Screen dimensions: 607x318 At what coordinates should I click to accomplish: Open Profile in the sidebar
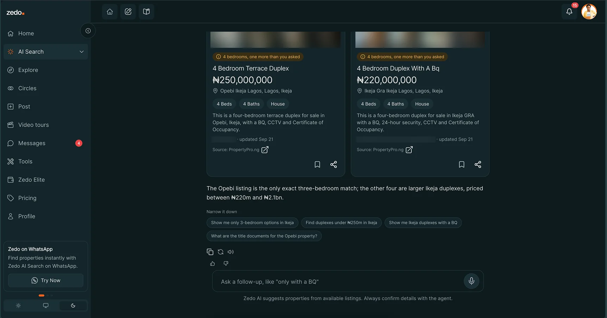point(46,216)
